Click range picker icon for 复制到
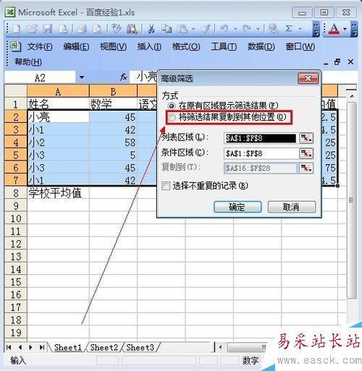This screenshot has height=371, width=362. (306, 168)
